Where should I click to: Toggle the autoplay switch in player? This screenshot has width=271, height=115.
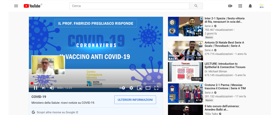point(122,88)
